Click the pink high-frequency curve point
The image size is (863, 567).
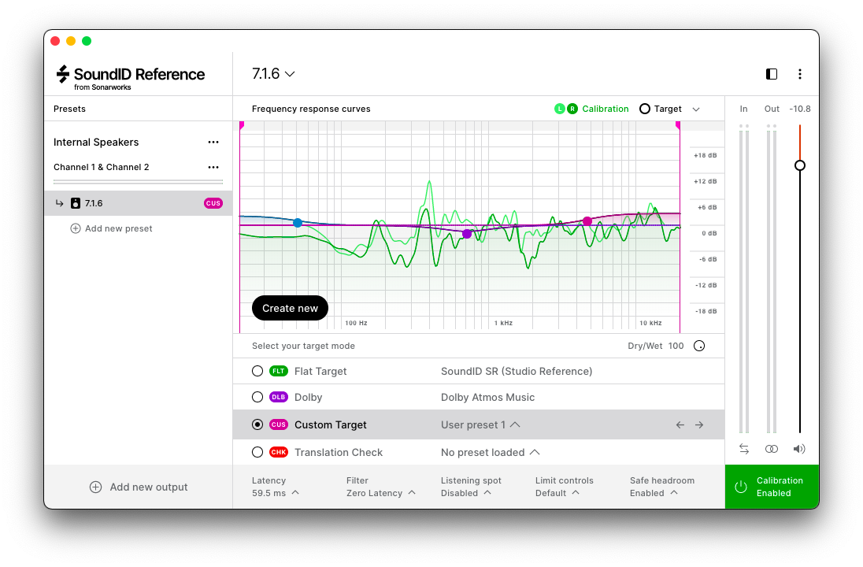[x=587, y=221]
